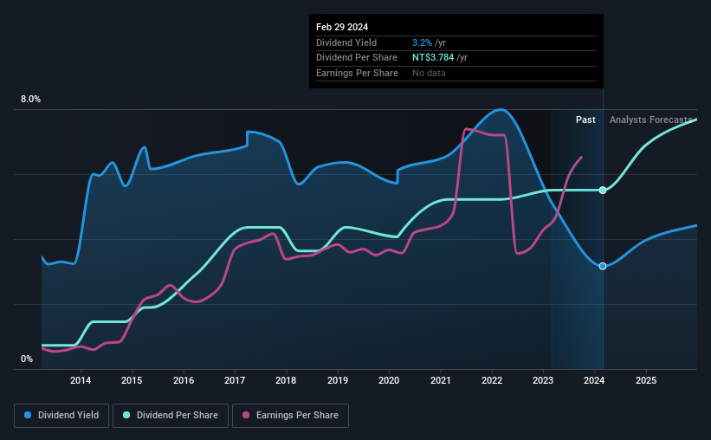Select the Dividend Yield data point marker

tap(603, 266)
